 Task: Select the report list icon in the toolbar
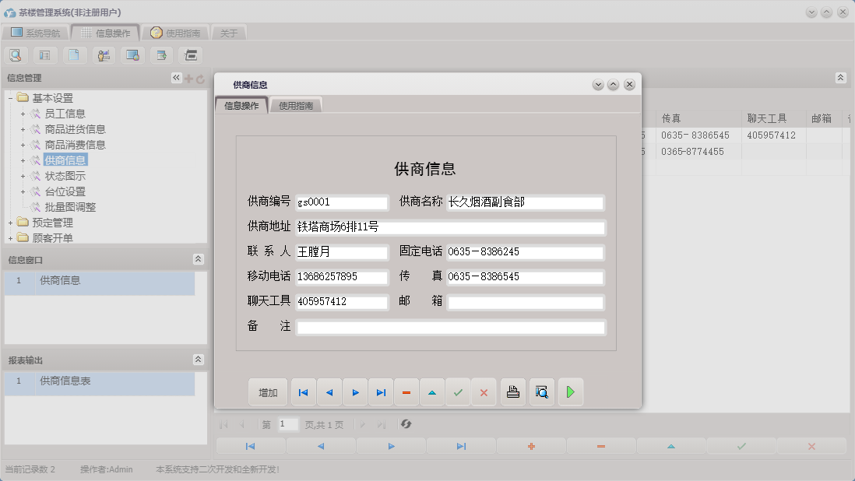(x=44, y=54)
